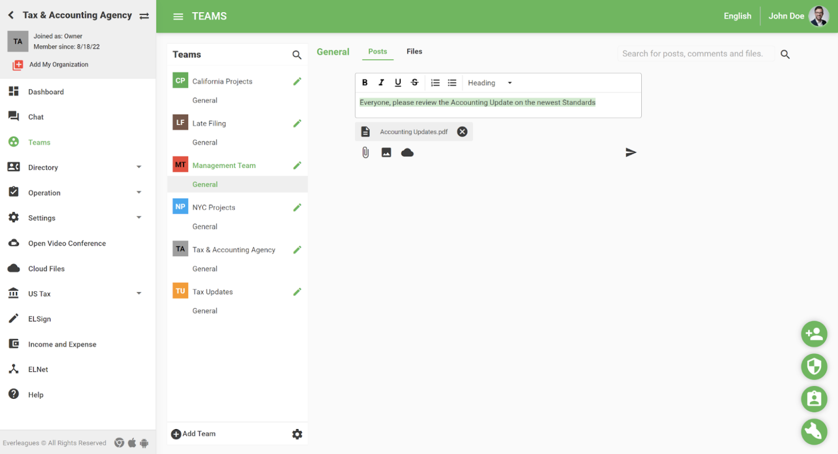
Task: Click the Apple icon in footer
Action: point(132,443)
